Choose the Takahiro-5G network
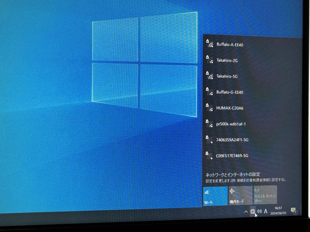The image size is (310, 232). pyautogui.click(x=253, y=76)
